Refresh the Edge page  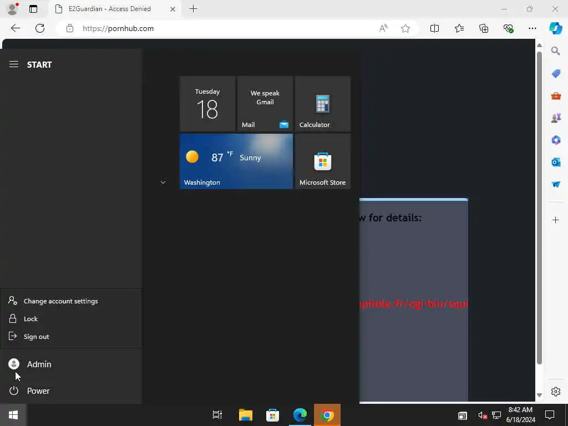40,28
